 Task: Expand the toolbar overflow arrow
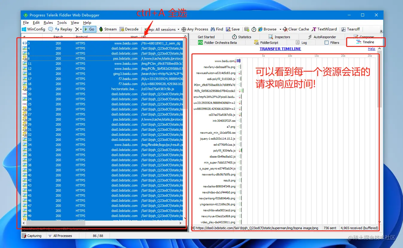click(381, 31)
